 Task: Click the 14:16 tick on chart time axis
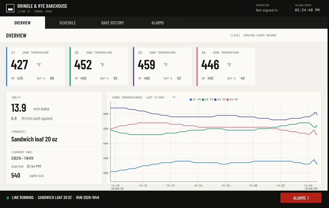198,185
